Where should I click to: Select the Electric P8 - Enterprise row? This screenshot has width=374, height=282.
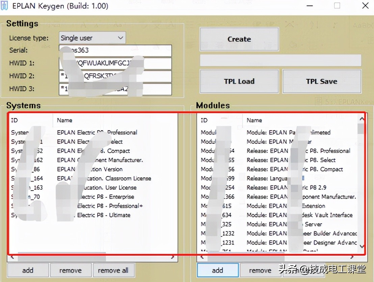(93, 197)
